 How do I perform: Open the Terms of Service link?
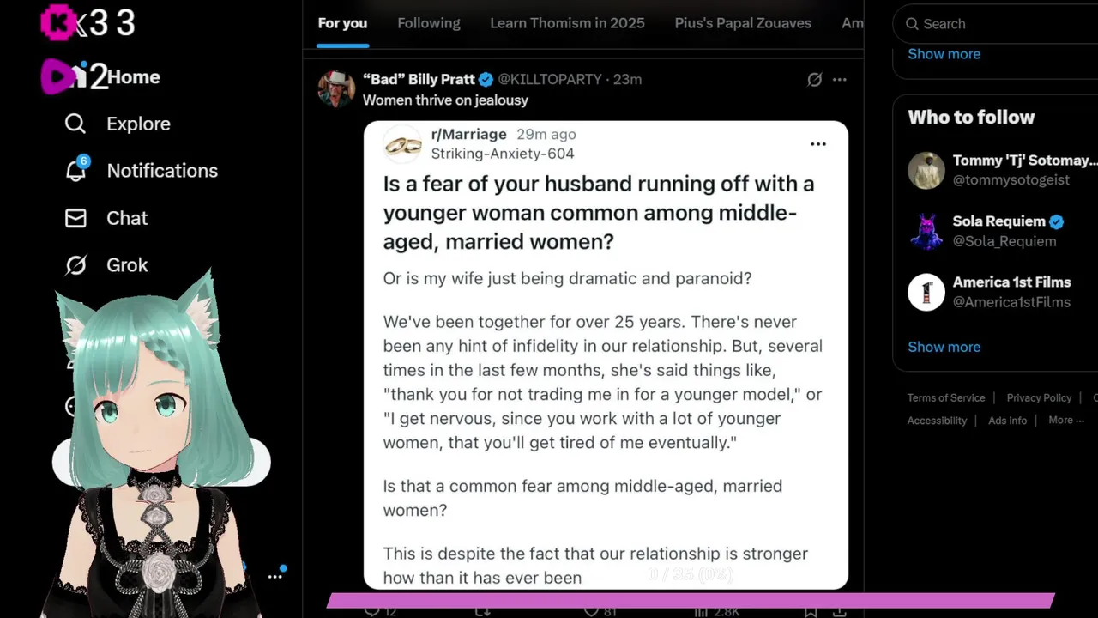(x=946, y=397)
